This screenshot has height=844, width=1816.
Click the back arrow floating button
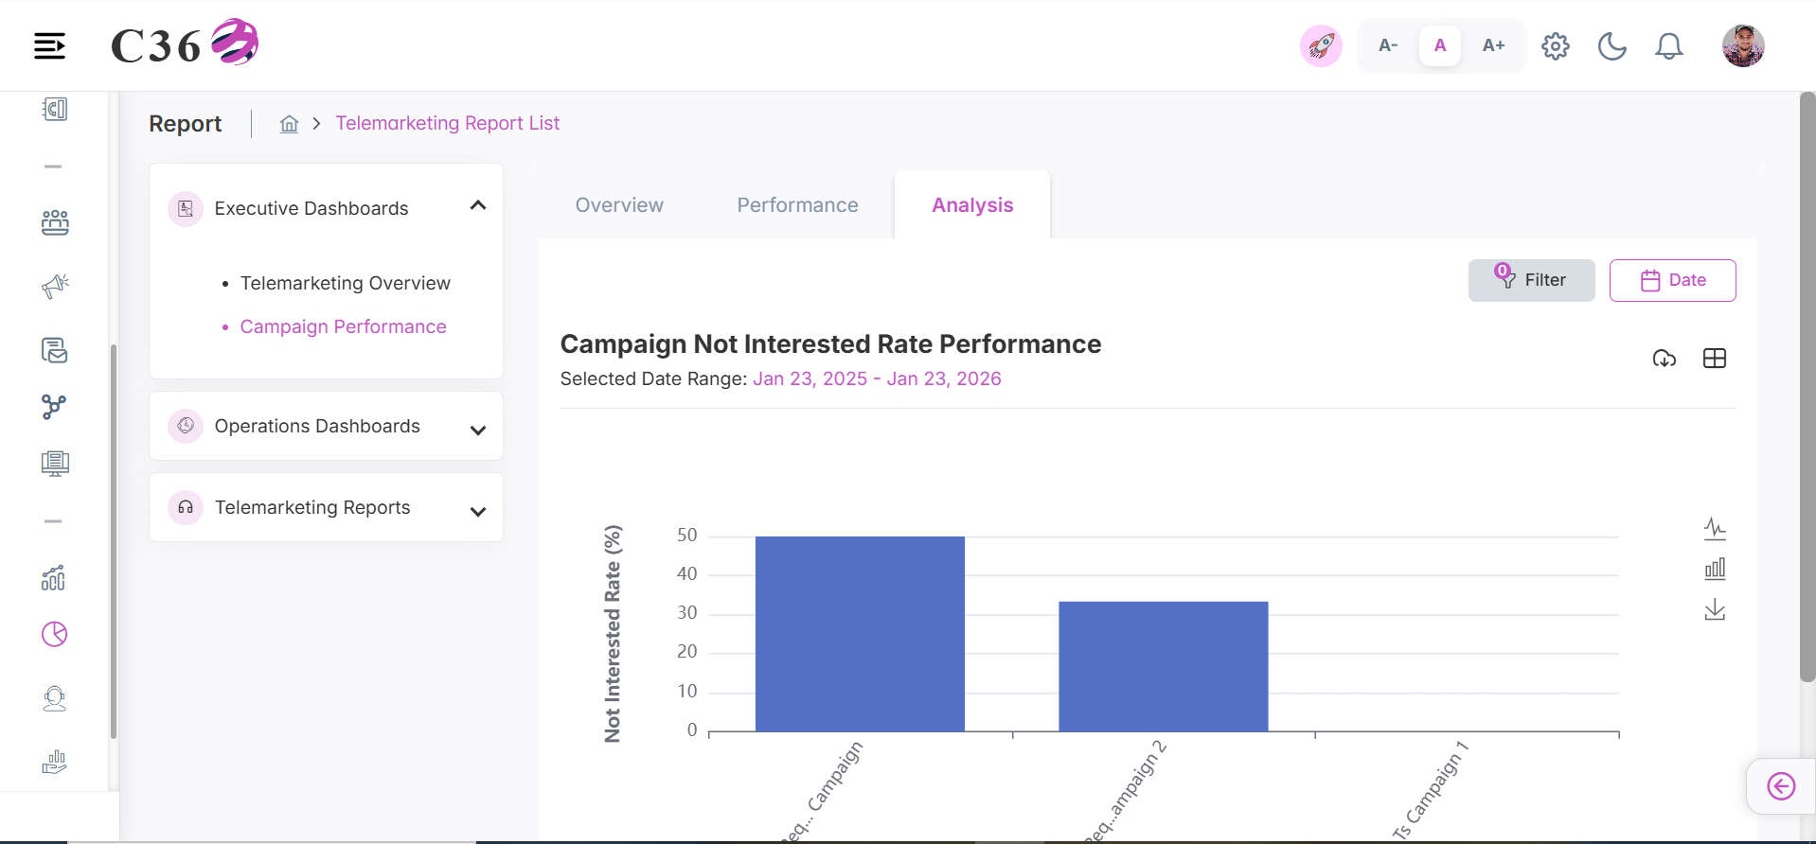tap(1781, 786)
